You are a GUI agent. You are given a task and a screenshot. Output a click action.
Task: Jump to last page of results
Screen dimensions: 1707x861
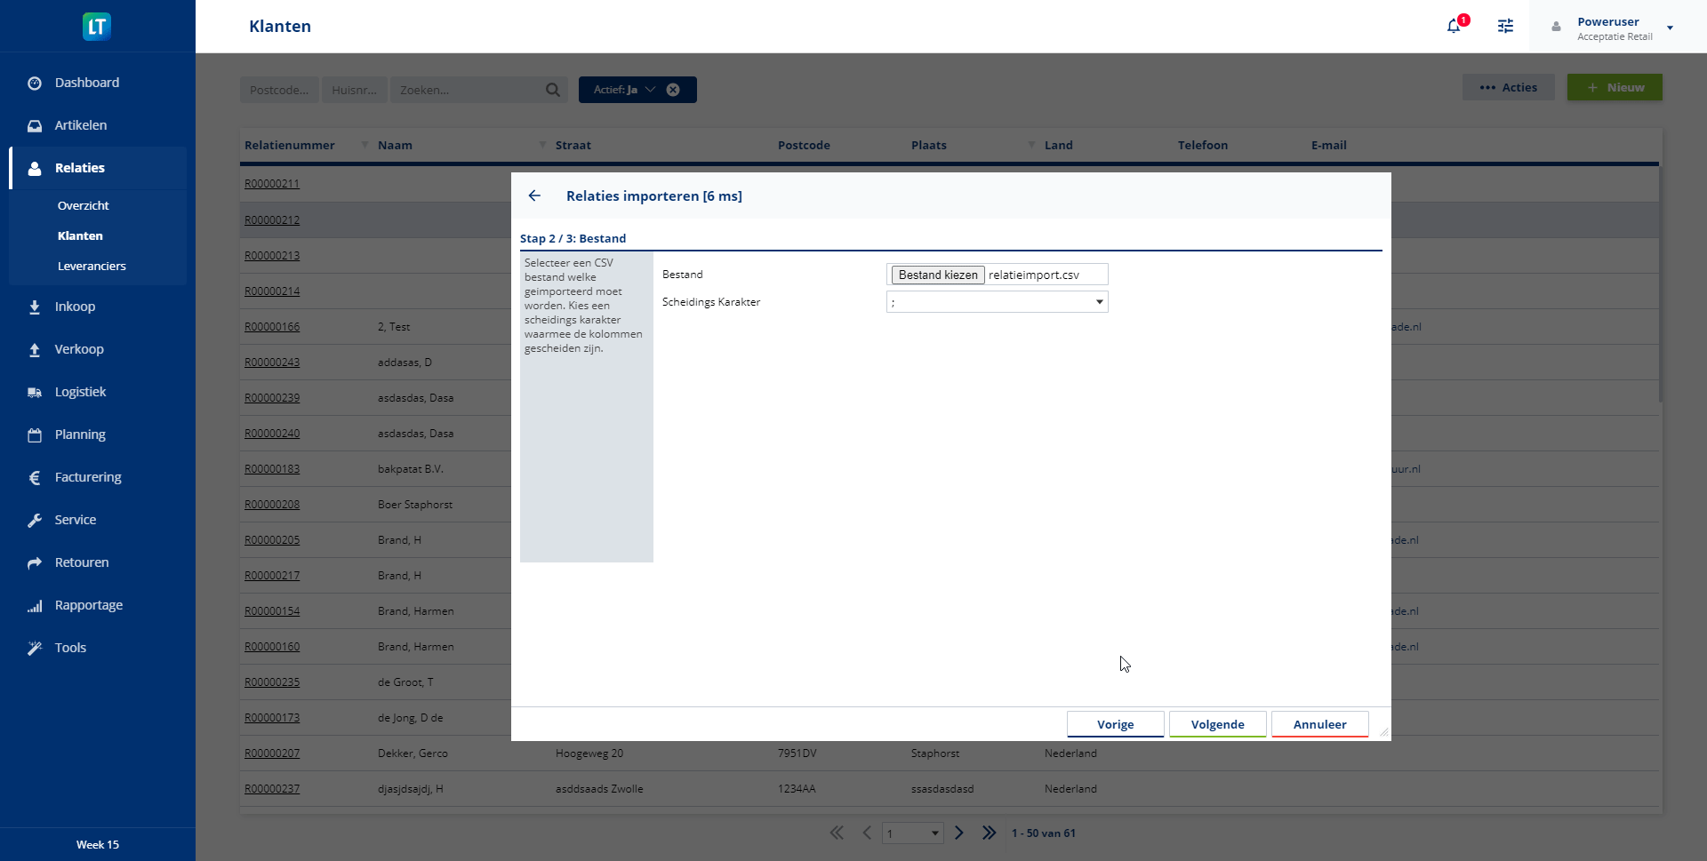coord(989,833)
